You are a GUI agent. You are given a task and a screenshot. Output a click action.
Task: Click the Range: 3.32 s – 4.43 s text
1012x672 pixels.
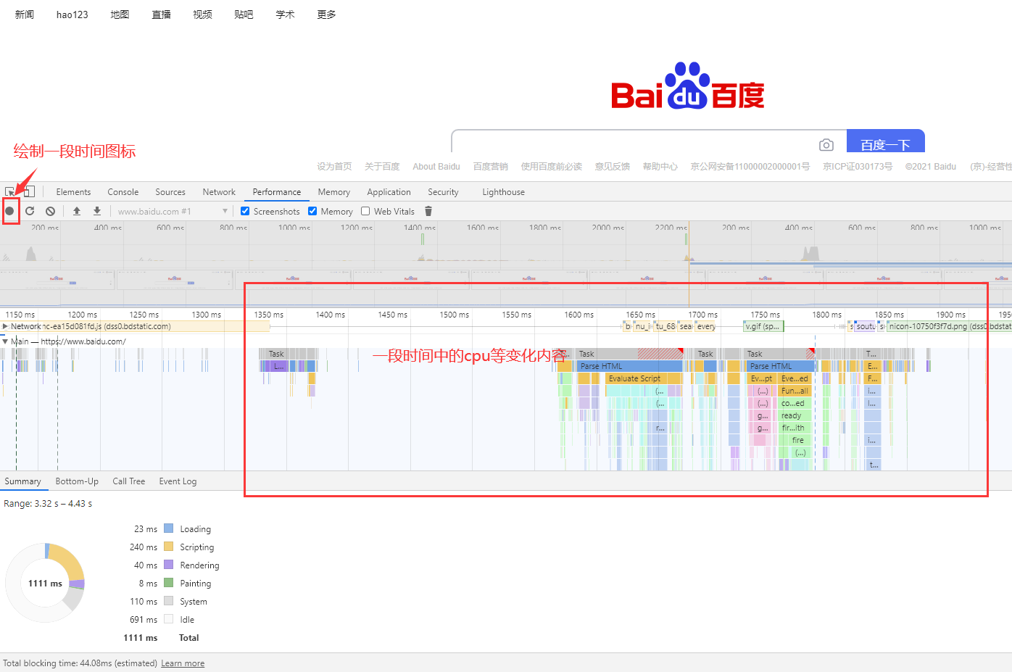point(48,504)
